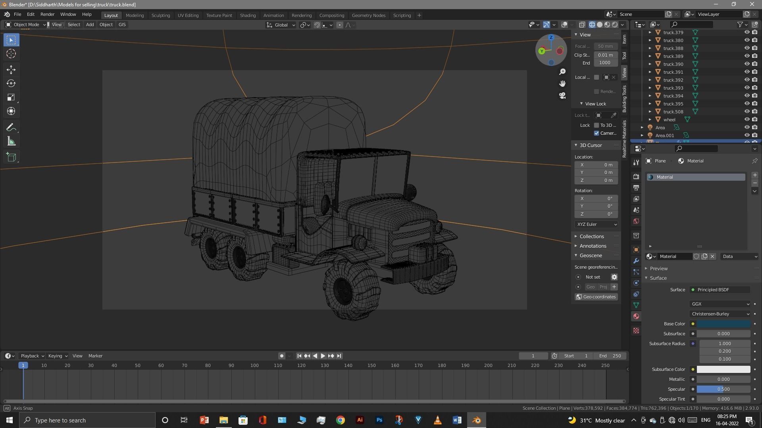
Task: Open the Global transform orientation dropdown
Action: (x=281, y=25)
